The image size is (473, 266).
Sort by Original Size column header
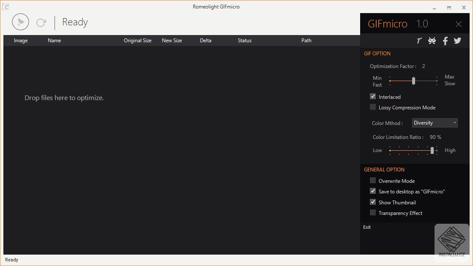pos(137,41)
